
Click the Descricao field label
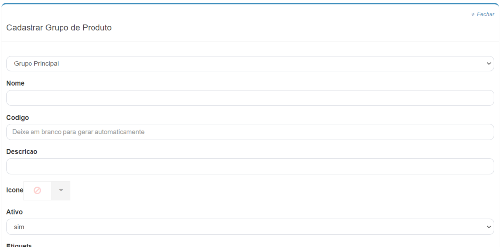(x=22, y=152)
